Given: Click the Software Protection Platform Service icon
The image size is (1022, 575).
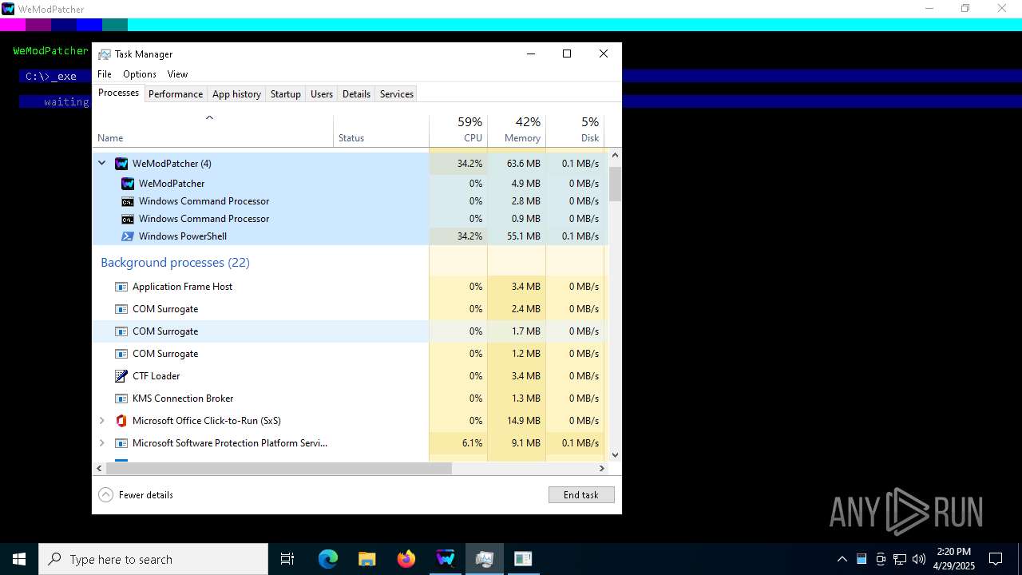Looking at the screenshot, I should coord(121,443).
